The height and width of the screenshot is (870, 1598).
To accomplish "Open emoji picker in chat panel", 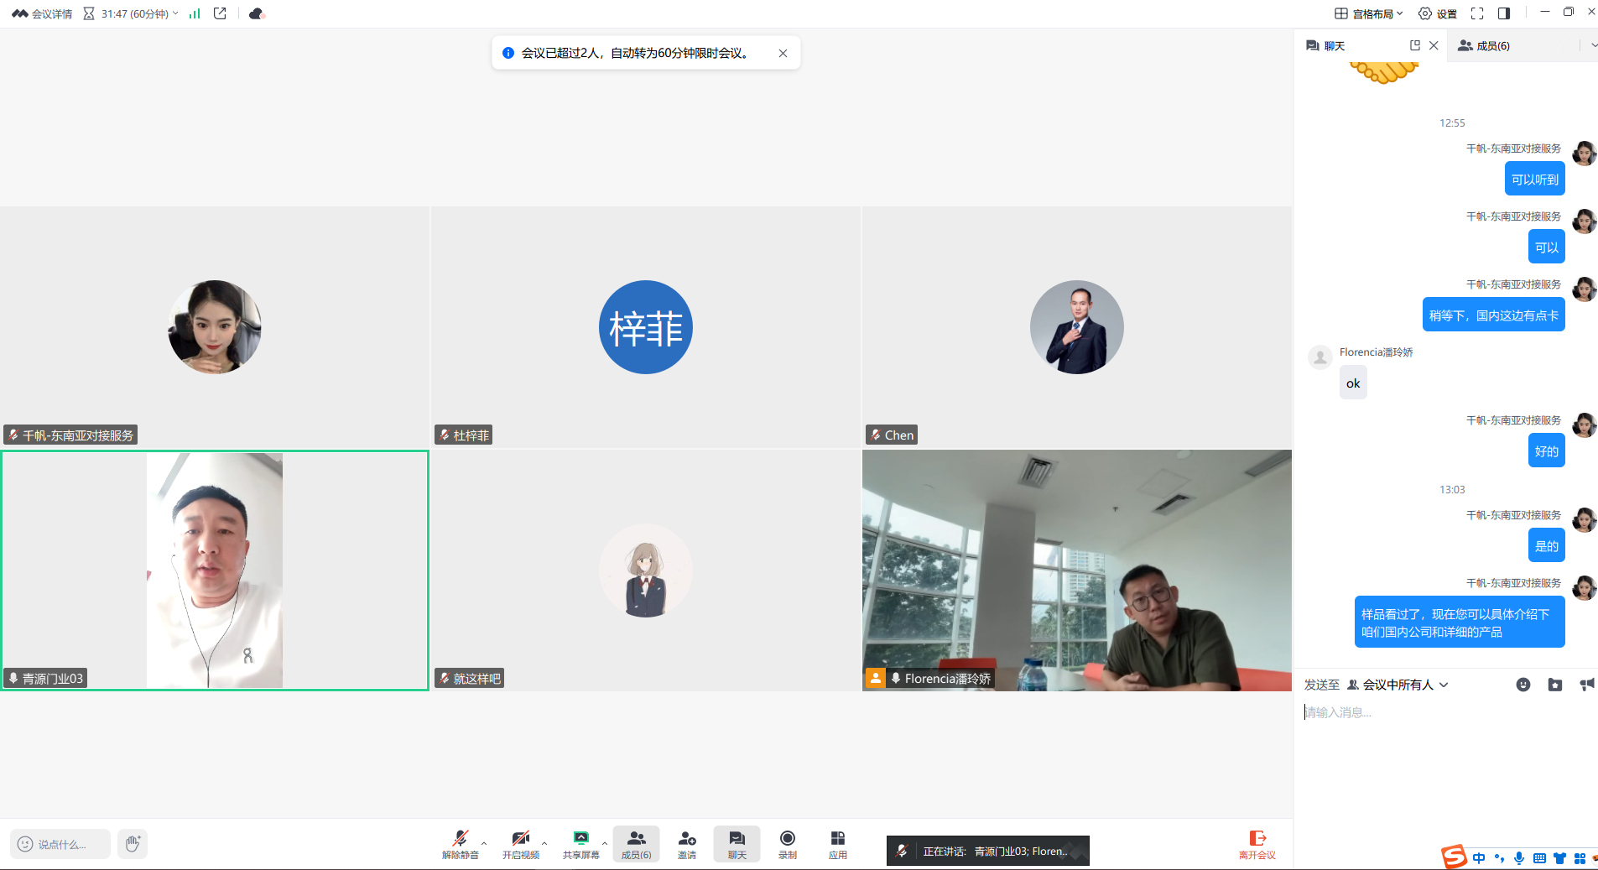I will coord(1523,685).
